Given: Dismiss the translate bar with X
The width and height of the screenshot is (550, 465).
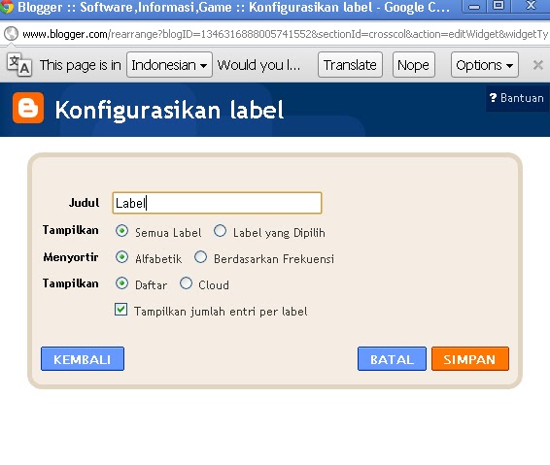Looking at the screenshot, I should pos(537,65).
